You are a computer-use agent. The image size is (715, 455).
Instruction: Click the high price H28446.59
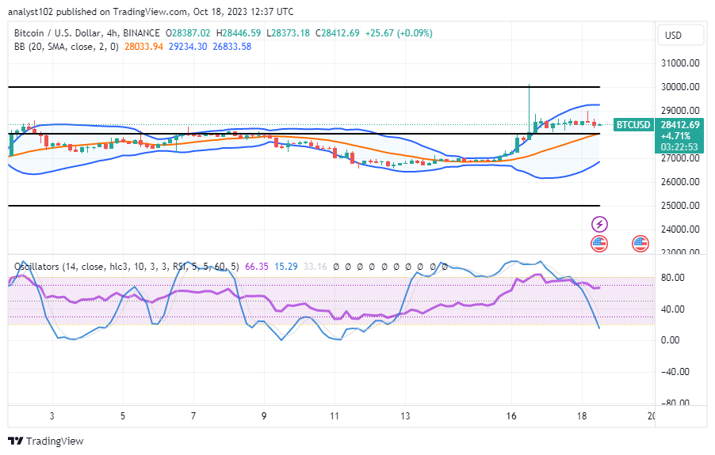[x=239, y=33]
